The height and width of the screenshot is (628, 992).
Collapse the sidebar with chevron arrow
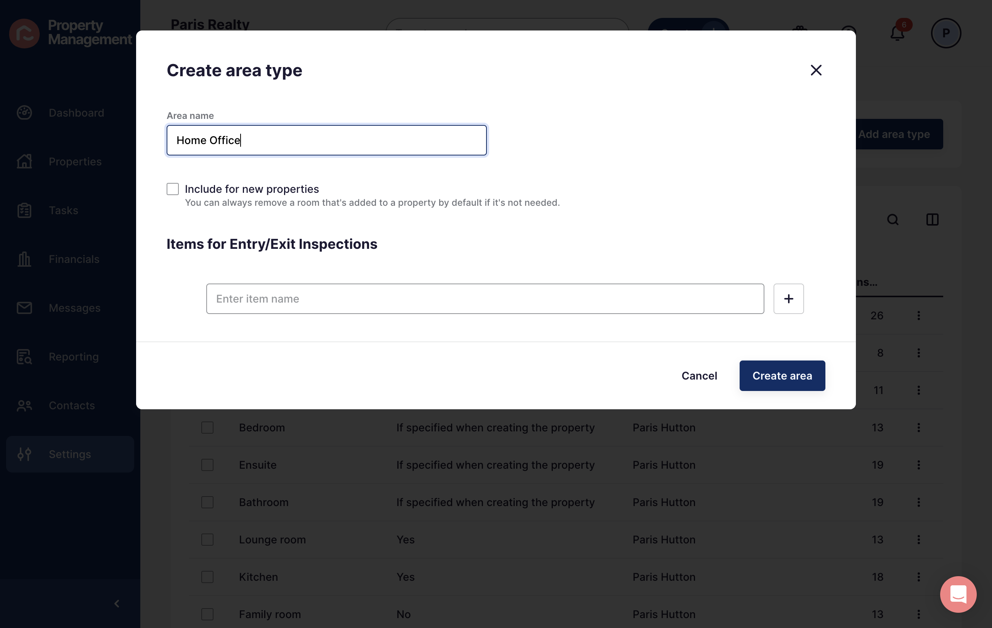(117, 604)
